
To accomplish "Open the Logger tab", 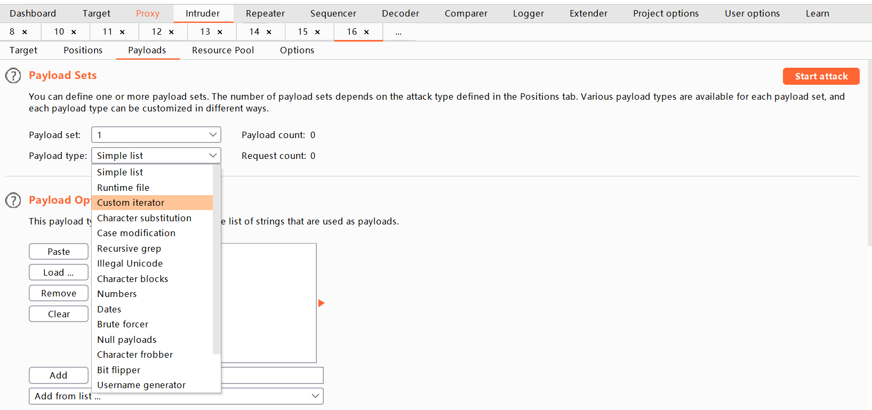I will (529, 13).
